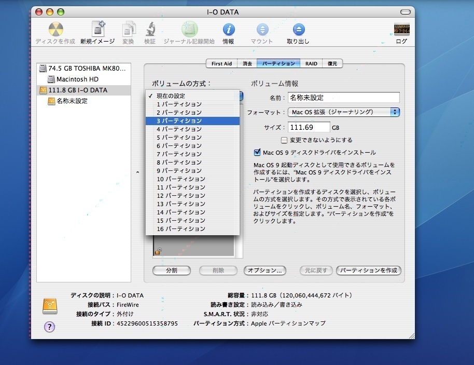The image size is (474, 365).
Task: Choose 2 パーティション option
Action: [192, 113]
